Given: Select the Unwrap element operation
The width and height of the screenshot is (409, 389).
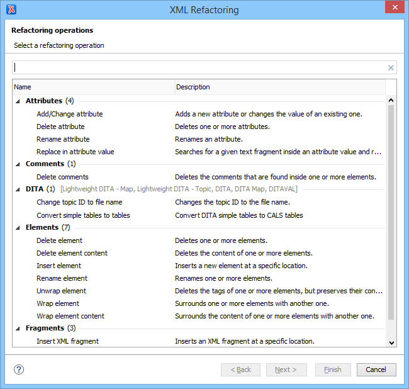Looking at the screenshot, I should (x=61, y=291).
